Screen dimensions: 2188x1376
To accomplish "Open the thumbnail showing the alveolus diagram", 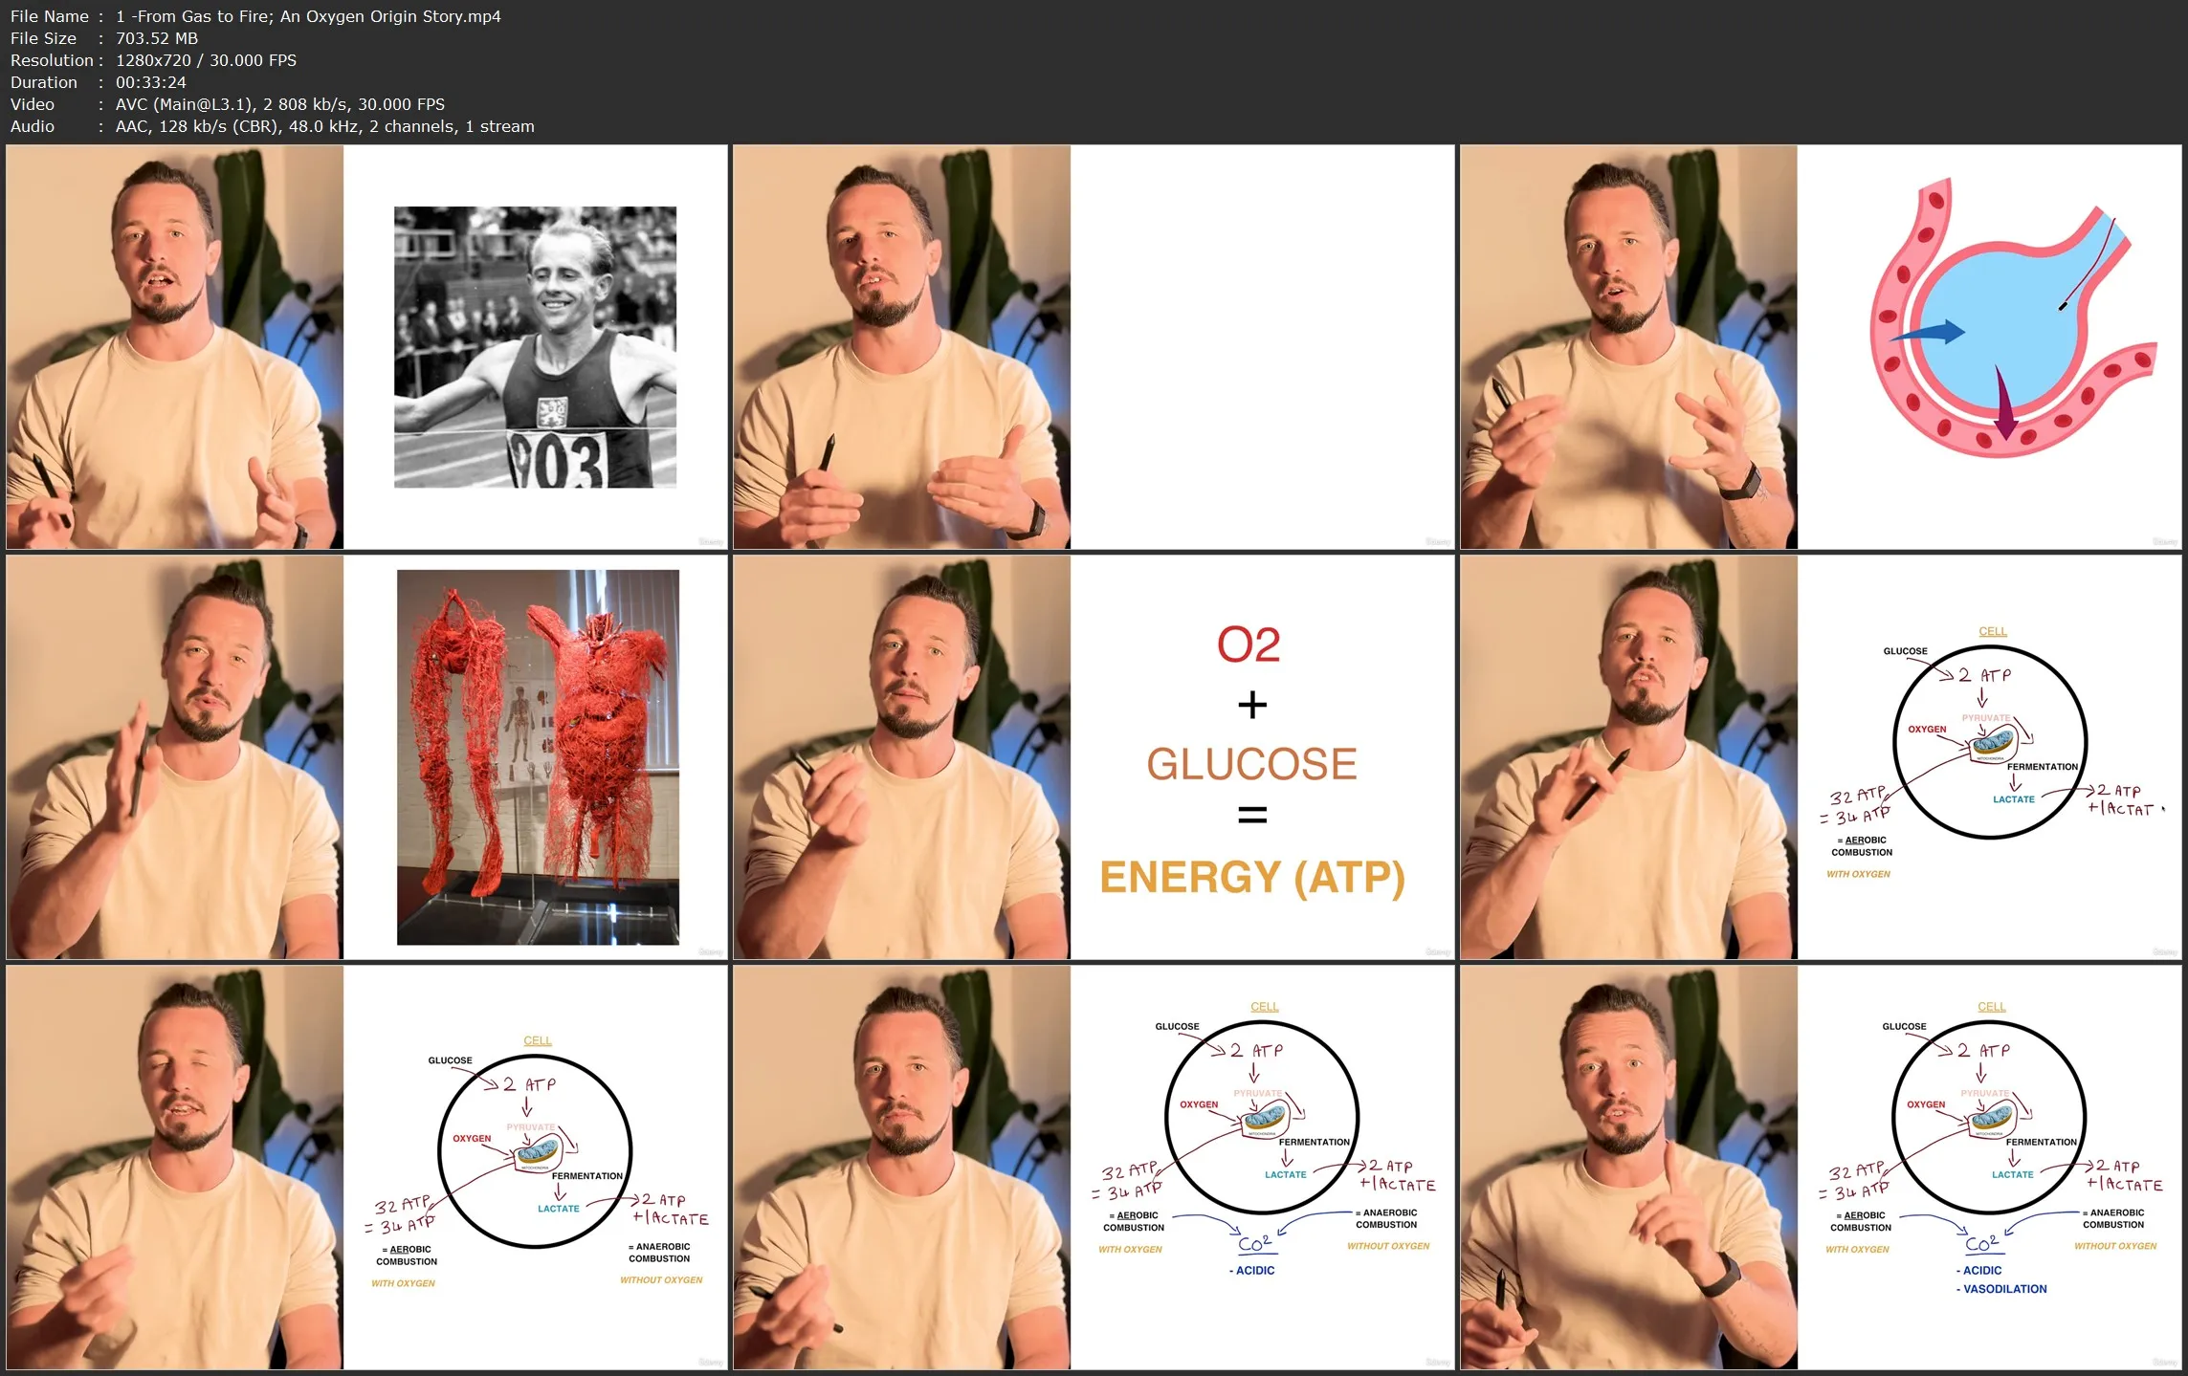I will [x=1821, y=347].
